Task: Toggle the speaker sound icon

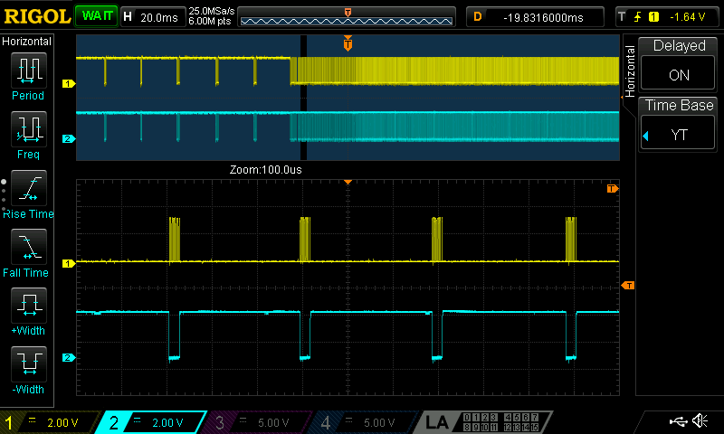Action: (700, 421)
